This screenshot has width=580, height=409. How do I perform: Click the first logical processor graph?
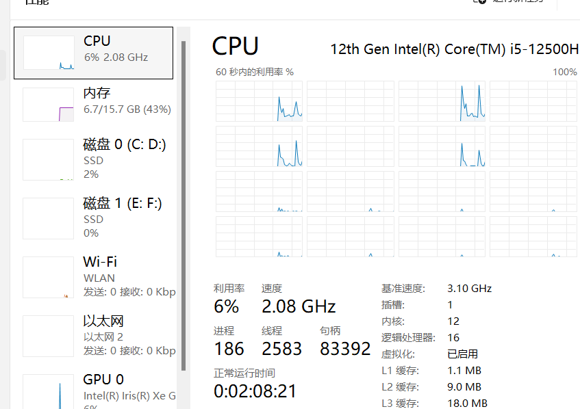click(259, 101)
